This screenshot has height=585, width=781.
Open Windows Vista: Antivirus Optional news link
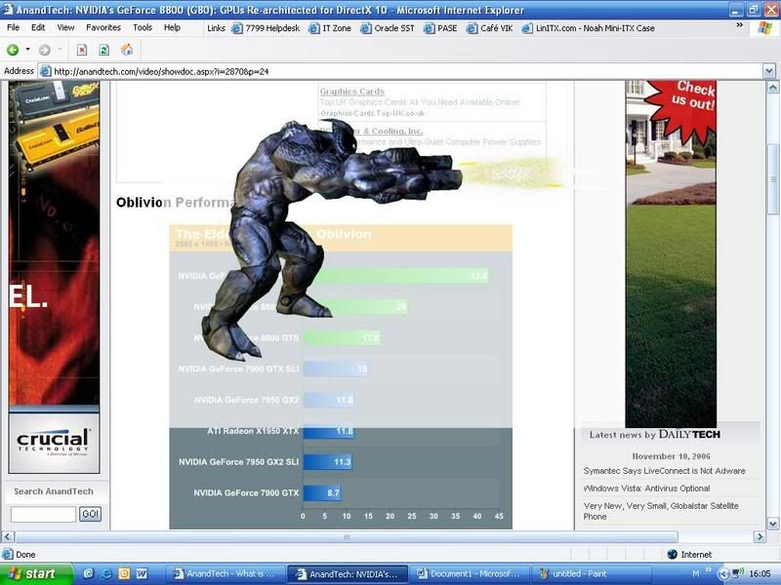[x=646, y=488]
